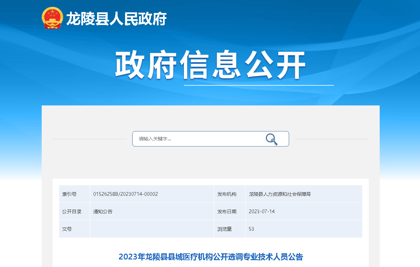Click the 政府信息公开 banner heading
Viewport: 420px width, 267px height.
pyautogui.click(x=210, y=65)
